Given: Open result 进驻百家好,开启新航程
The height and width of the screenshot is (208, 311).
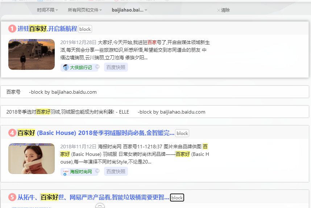Looking at the screenshot, I should point(47,29).
